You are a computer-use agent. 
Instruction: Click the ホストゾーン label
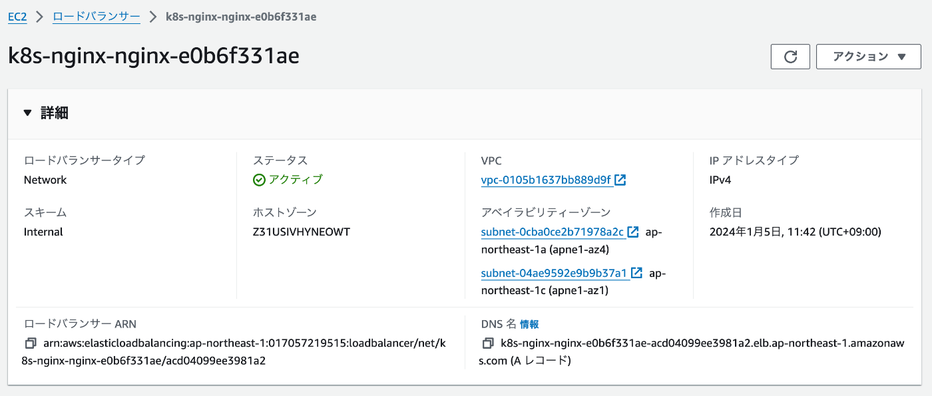pyautogui.click(x=285, y=213)
